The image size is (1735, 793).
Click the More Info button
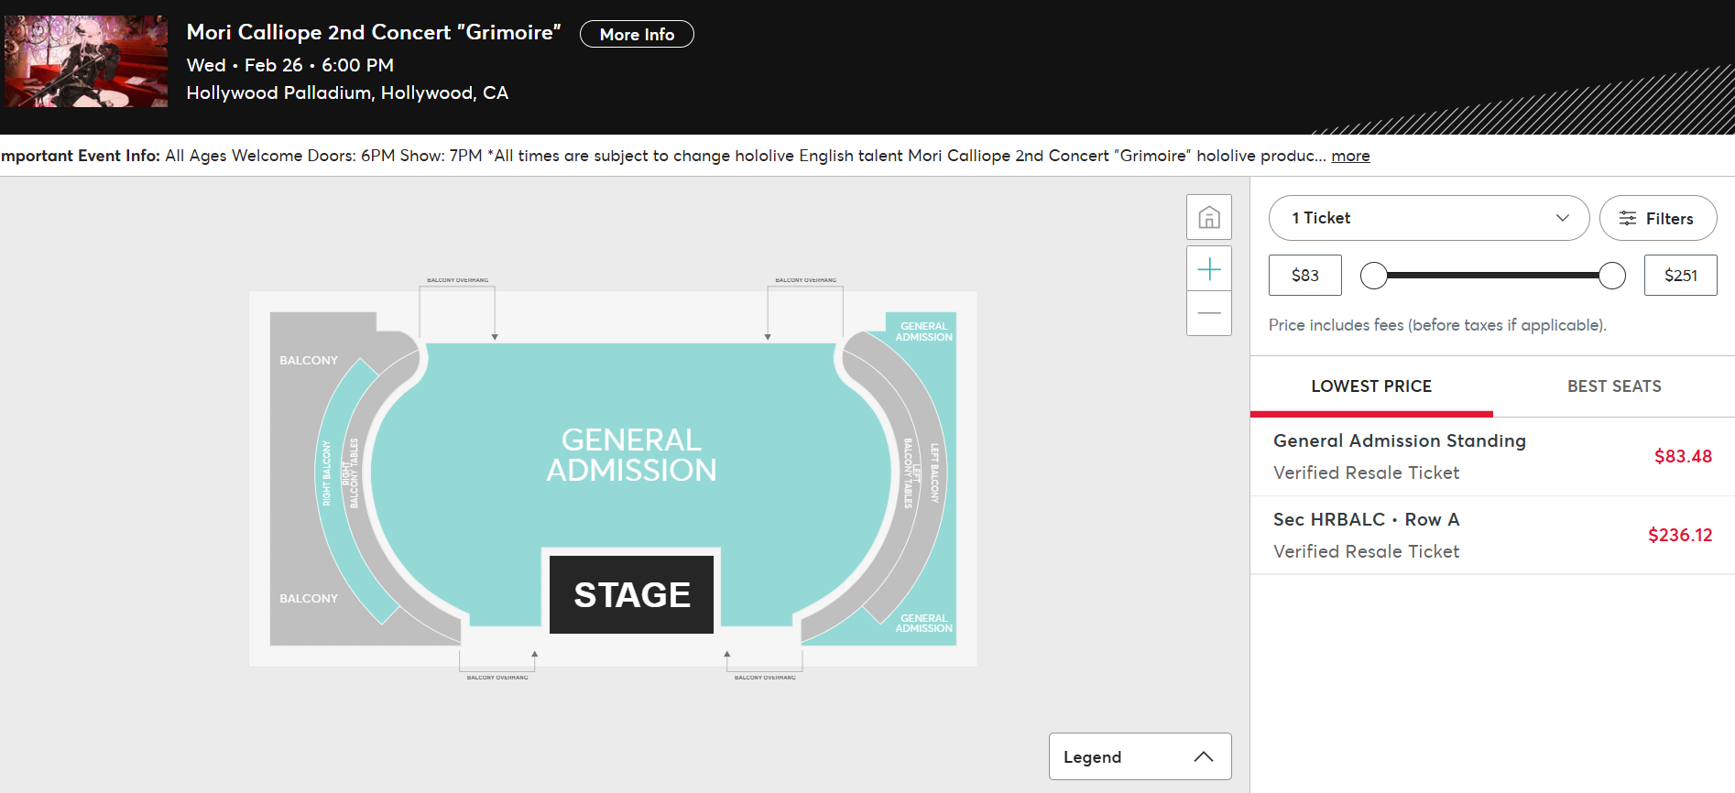coord(637,34)
